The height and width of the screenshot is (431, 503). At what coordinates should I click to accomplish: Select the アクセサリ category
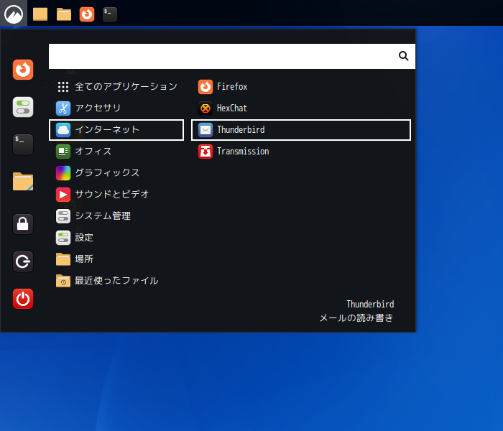(x=116, y=108)
